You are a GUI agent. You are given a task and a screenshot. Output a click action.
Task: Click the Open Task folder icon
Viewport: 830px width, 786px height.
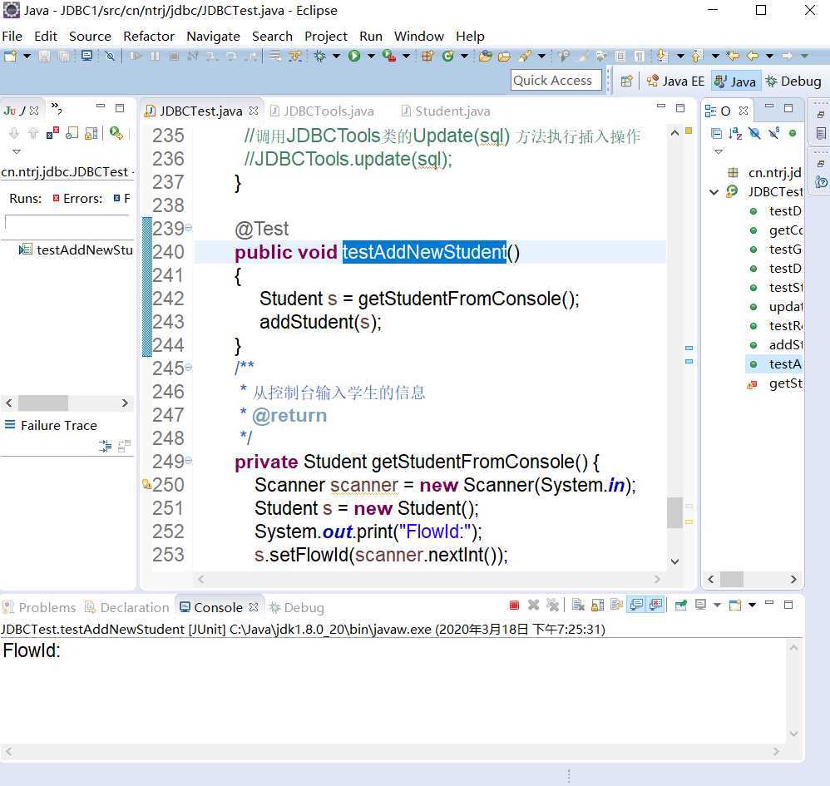(505, 56)
